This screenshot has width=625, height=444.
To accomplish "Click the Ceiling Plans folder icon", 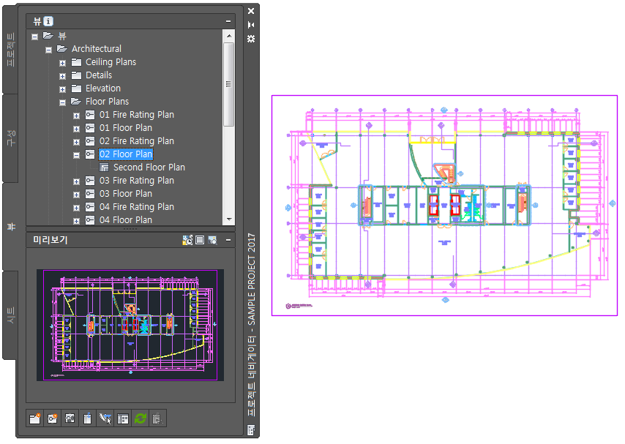I will (76, 62).
